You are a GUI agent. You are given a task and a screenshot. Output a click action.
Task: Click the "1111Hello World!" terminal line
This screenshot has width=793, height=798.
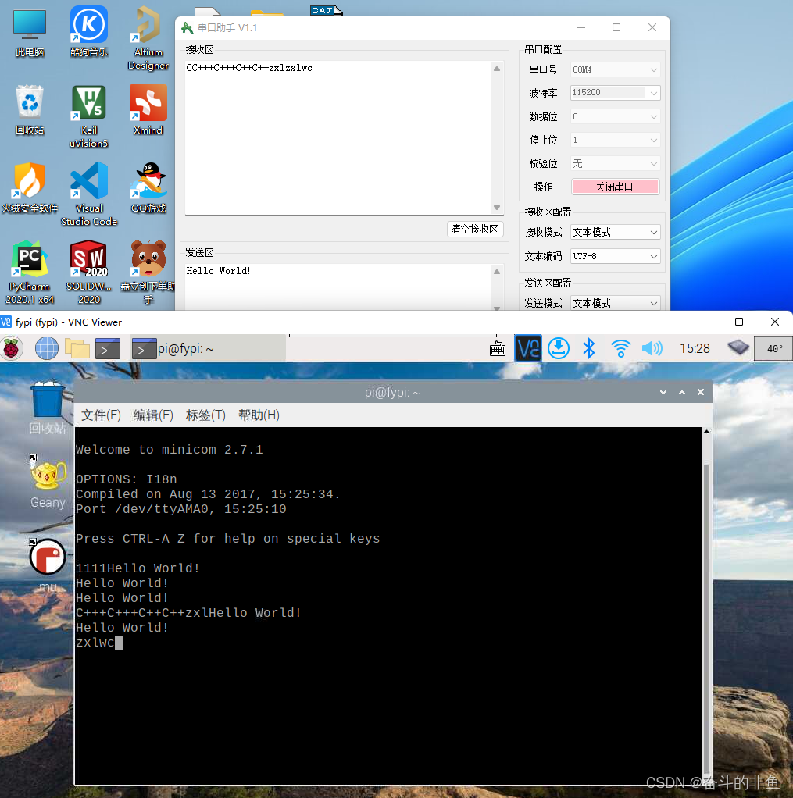click(x=138, y=568)
